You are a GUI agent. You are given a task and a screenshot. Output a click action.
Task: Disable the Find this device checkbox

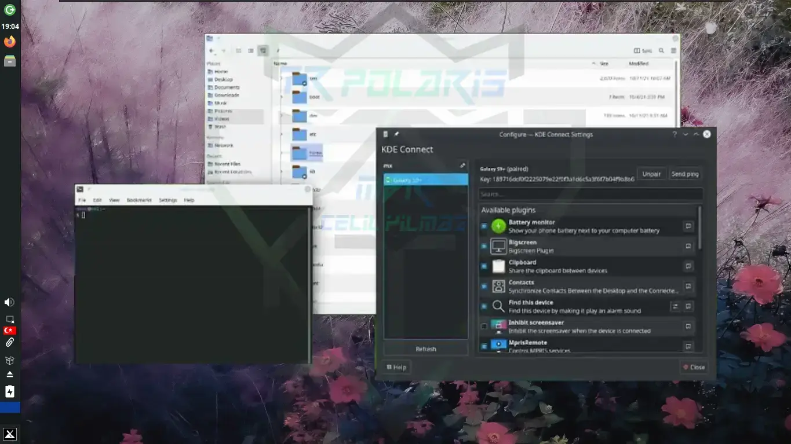tap(484, 307)
